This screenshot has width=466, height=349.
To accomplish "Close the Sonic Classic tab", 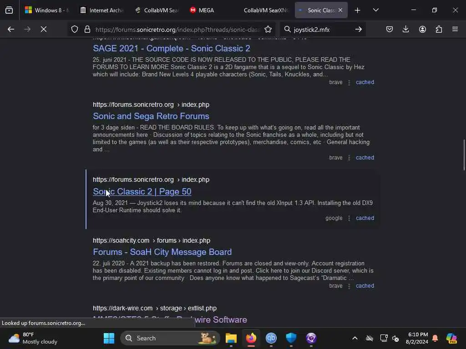I will click(340, 10).
